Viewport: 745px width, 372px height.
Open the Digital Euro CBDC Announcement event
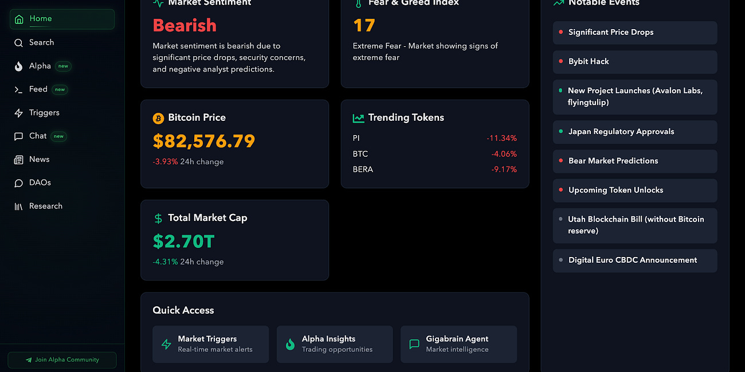click(x=634, y=260)
